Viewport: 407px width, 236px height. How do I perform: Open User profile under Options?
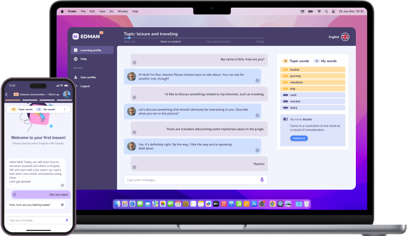[87, 77]
